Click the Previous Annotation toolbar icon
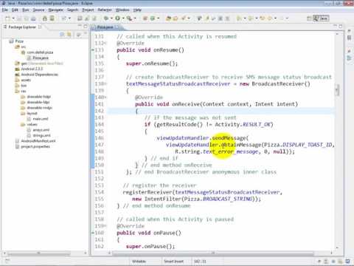 (251, 18)
